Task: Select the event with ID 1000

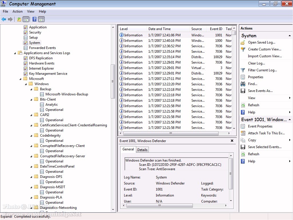Action: [x=176, y=41]
